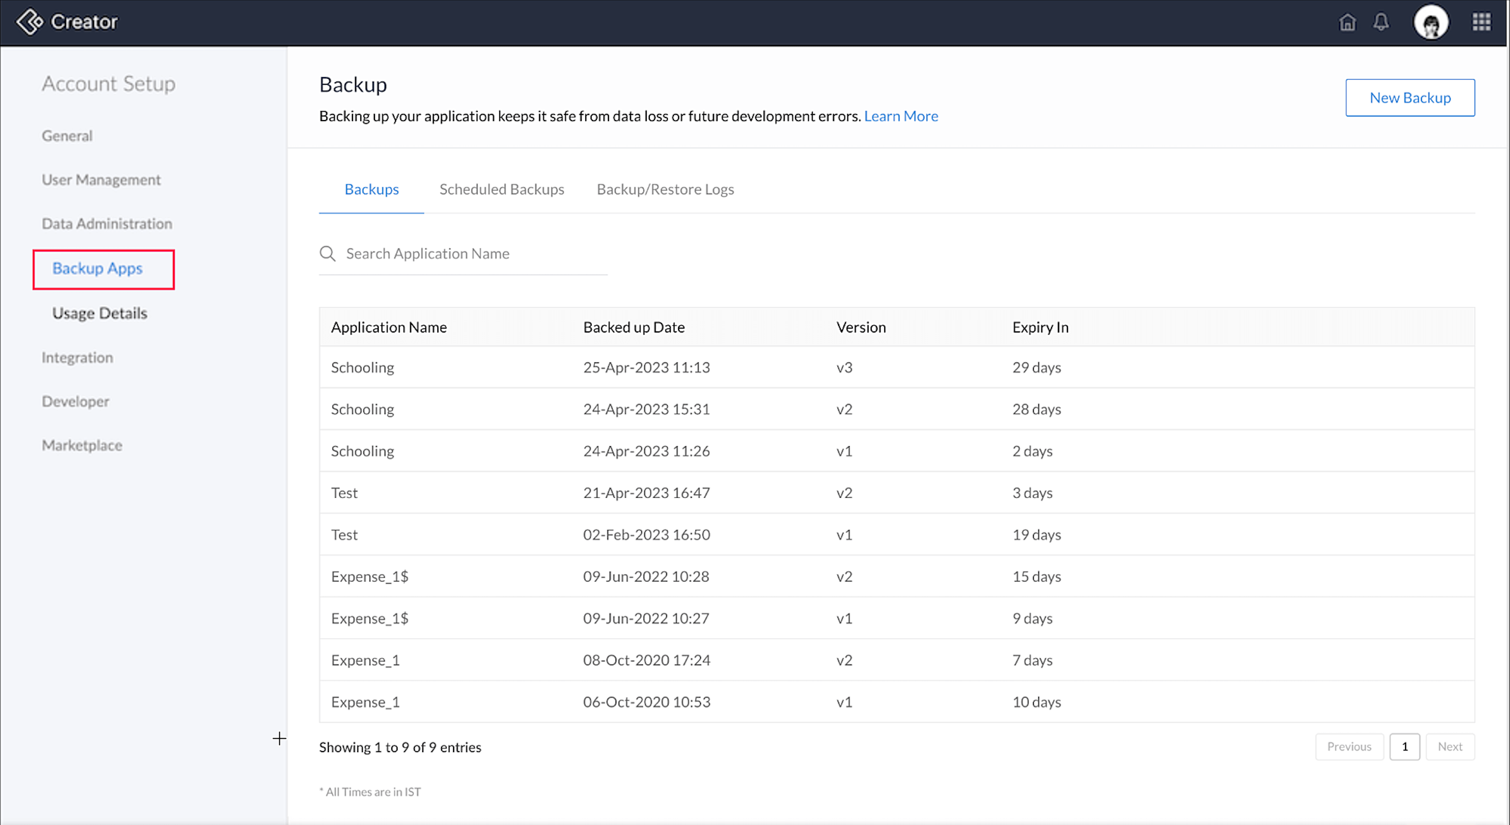Select Test row backed up 21-Apr-2023 16:47
The image size is (1510, 825).
897,492
